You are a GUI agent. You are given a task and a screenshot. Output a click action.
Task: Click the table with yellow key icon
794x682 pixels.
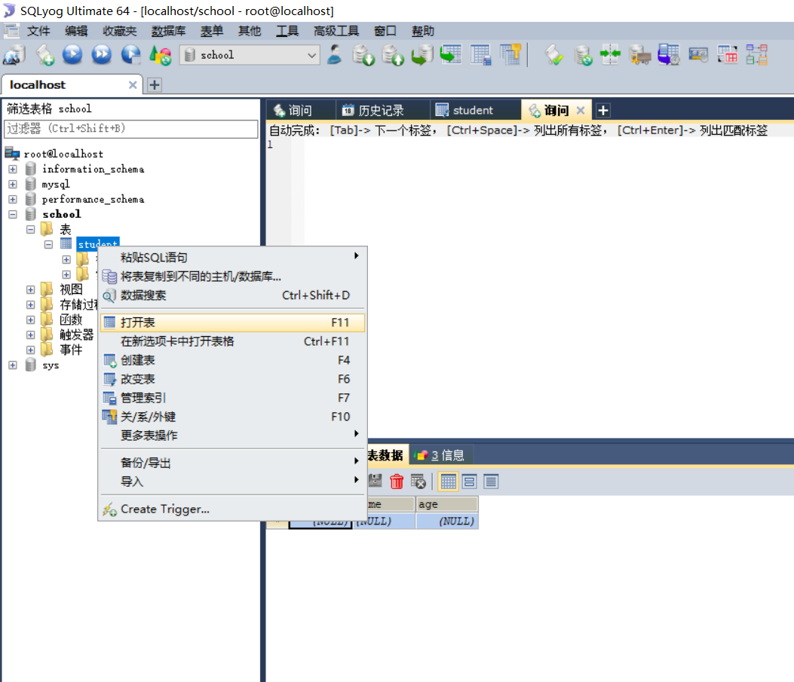click(510, 55)
